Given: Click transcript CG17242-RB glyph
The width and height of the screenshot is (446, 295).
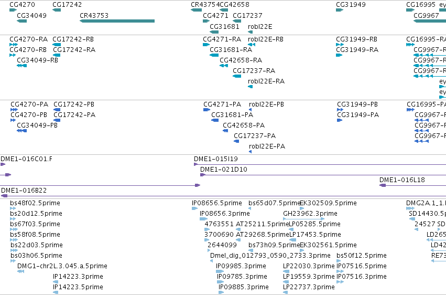Looking at the screenshot, I should tap(57, 45).
